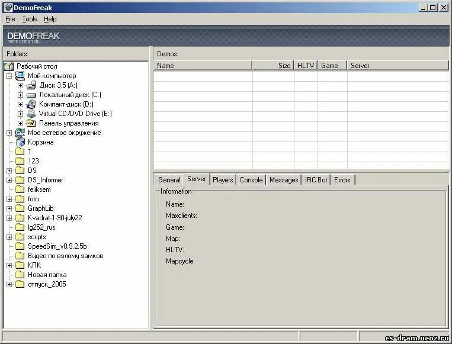Viewport: 452px width, 344px height.
Task: Expand the Диск 3,5 (A:) node
Action: (x=21, y=86)
